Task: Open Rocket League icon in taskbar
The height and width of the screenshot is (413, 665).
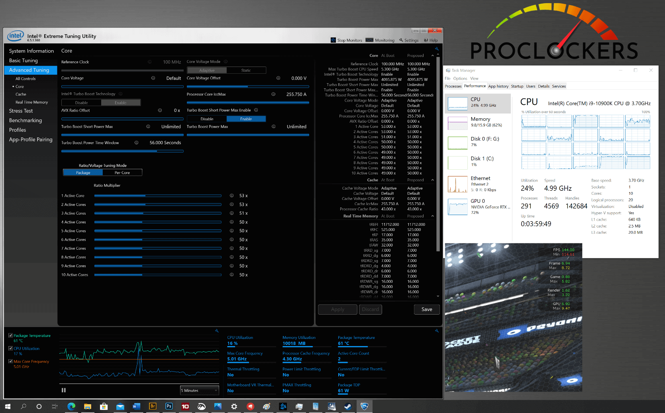Action: pyautogui.click(x=364, y=406)
